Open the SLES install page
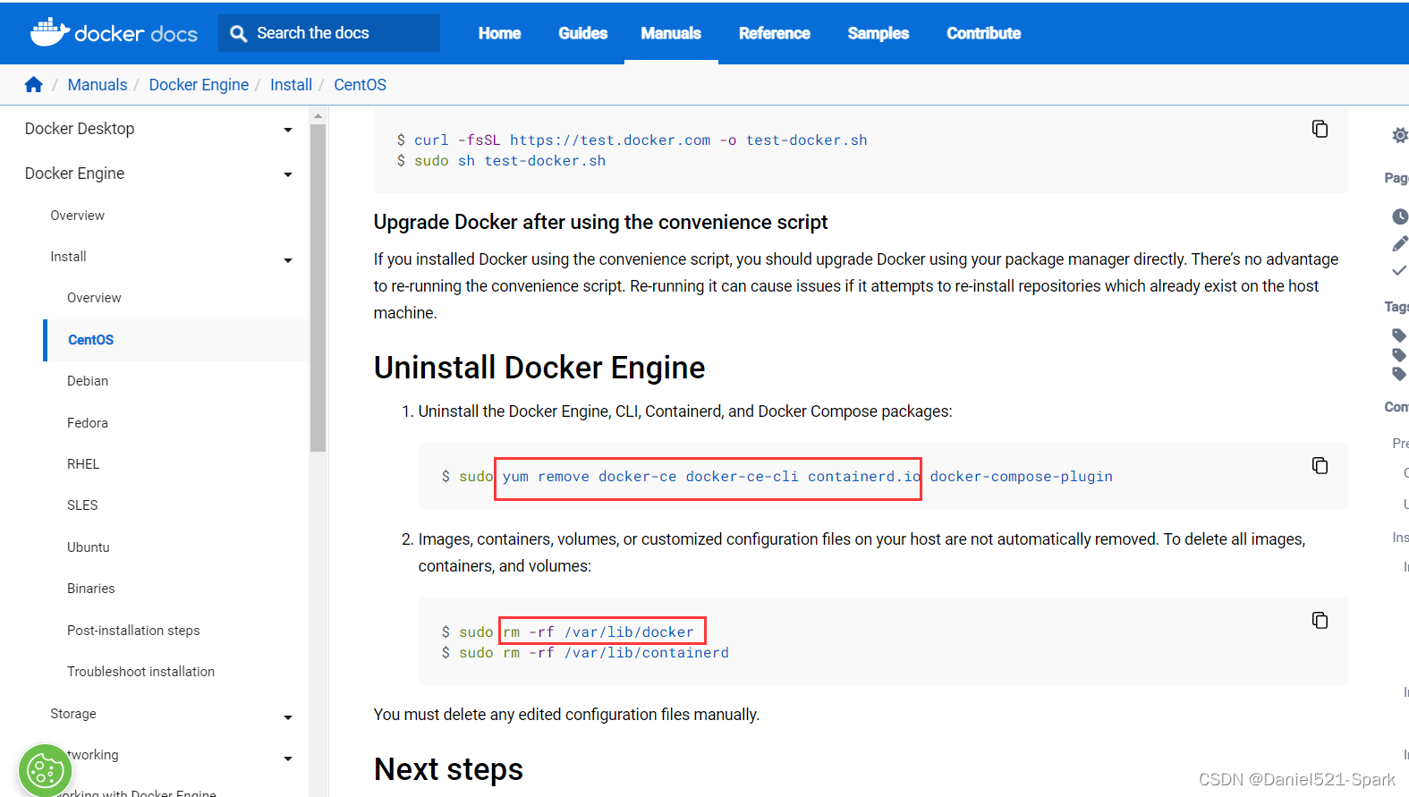 [x=82, y=505]
